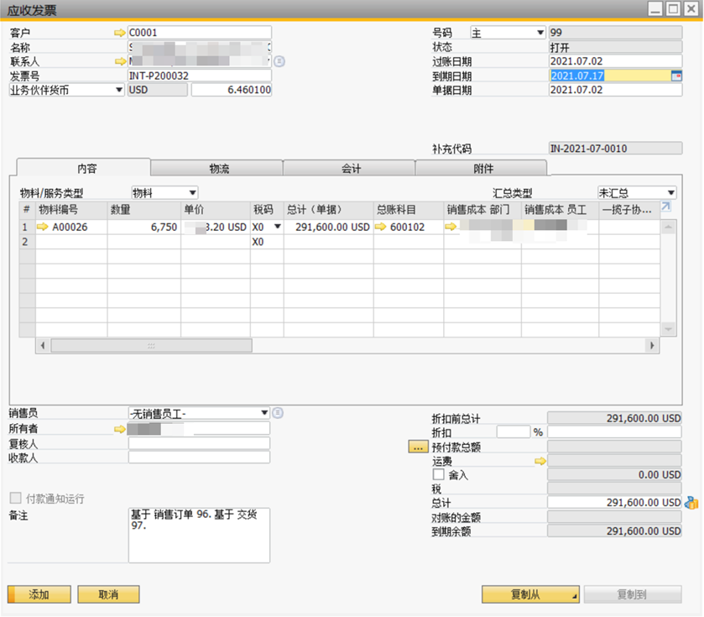This screenshot has width=704, height=617.
Task: Click the freight link arrow
Action: [x=540, y=461]
